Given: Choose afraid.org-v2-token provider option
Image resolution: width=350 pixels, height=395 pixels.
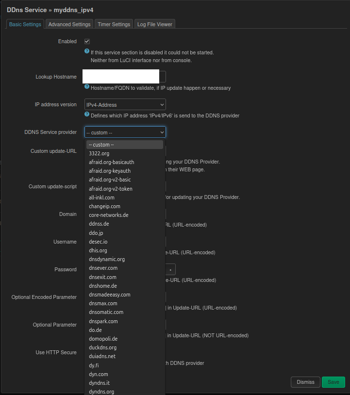Looking at the screenshot, I should coord(111,189).
